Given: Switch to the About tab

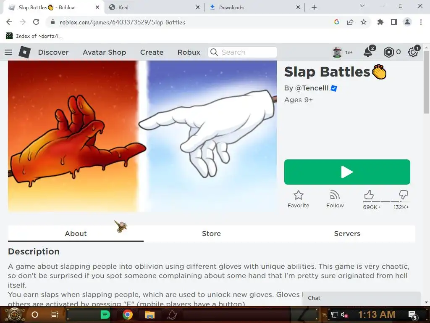Looking at the screenshot, I should tap(76, 233).
